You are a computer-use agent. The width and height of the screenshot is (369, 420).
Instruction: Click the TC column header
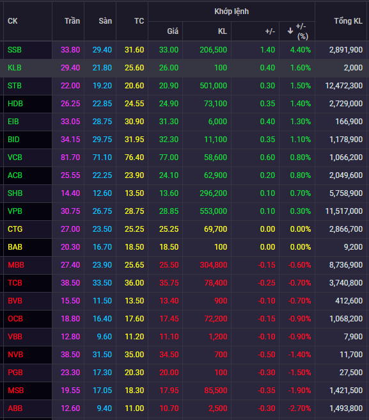(139, 21)
